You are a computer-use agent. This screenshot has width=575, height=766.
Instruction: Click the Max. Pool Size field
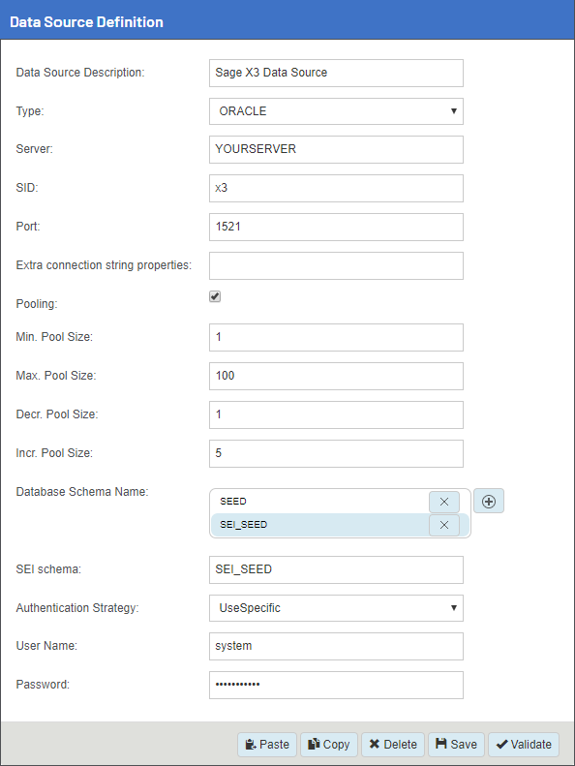[x=336, y=376]
